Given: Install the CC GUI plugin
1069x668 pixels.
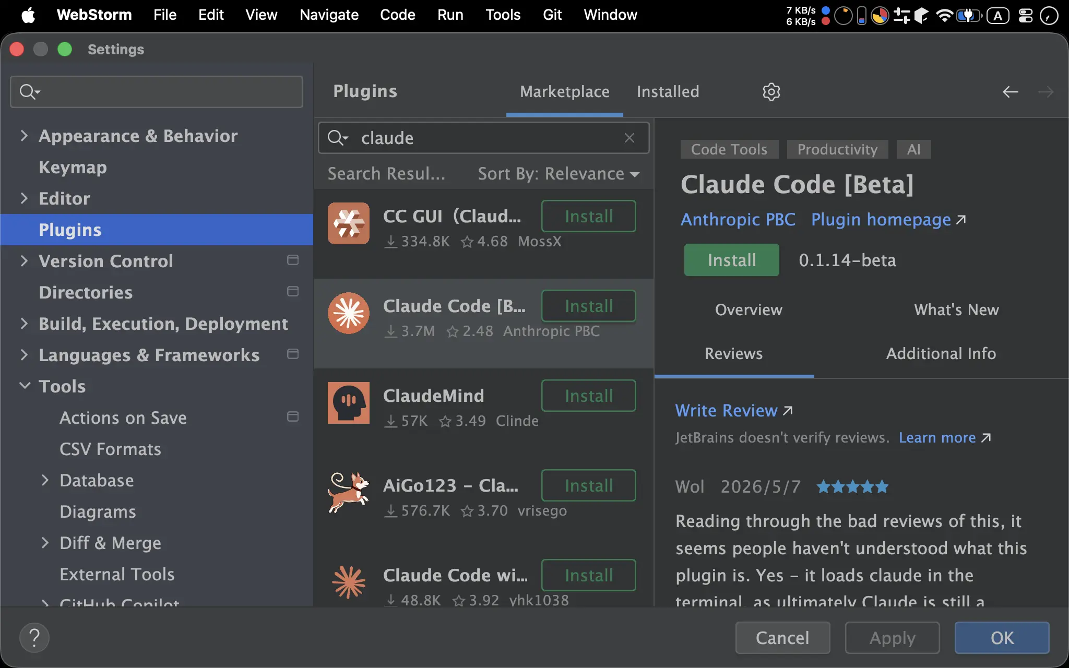Looking at the screenshot, I should [588, 216].
